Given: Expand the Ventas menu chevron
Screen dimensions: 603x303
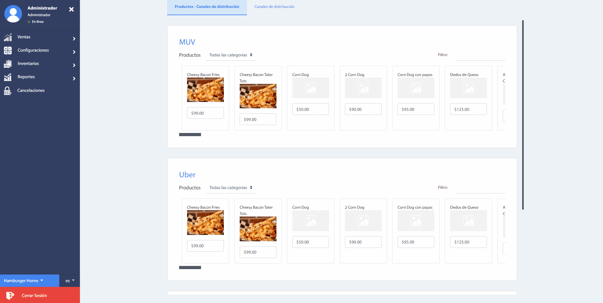Looking at the screenshot, I should click(74, 39).
